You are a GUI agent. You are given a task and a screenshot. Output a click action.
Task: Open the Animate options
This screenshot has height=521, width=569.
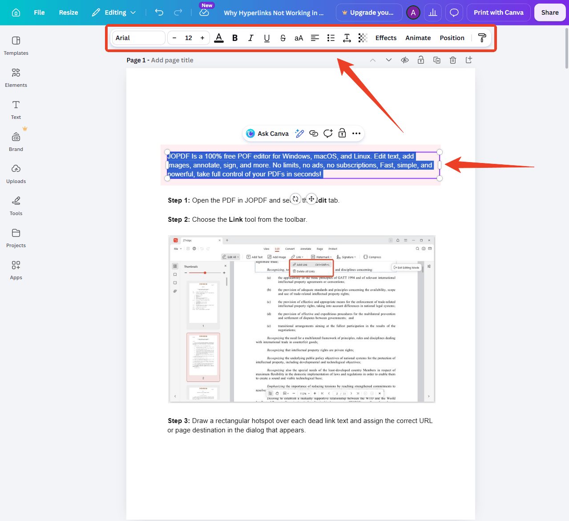coord(418,38)
